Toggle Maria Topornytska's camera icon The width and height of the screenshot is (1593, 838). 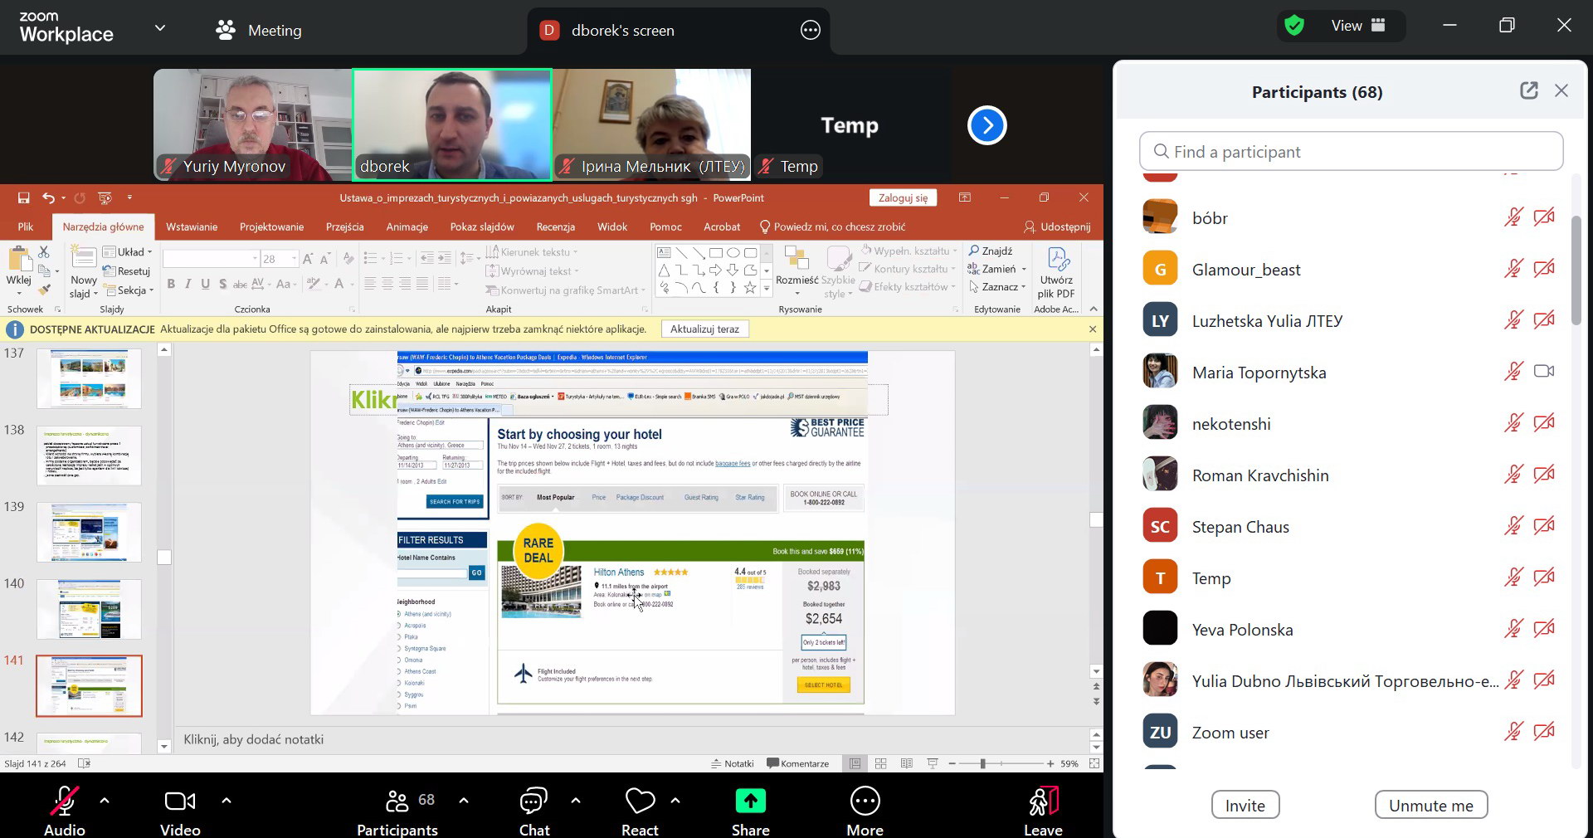tap(1543, 372)
